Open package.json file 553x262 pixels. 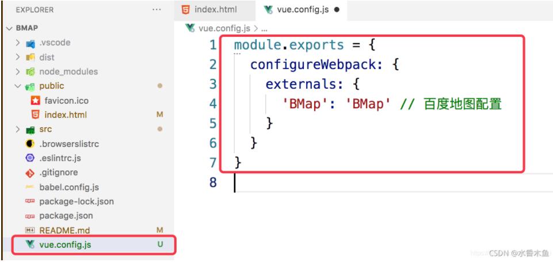point(66,216)
